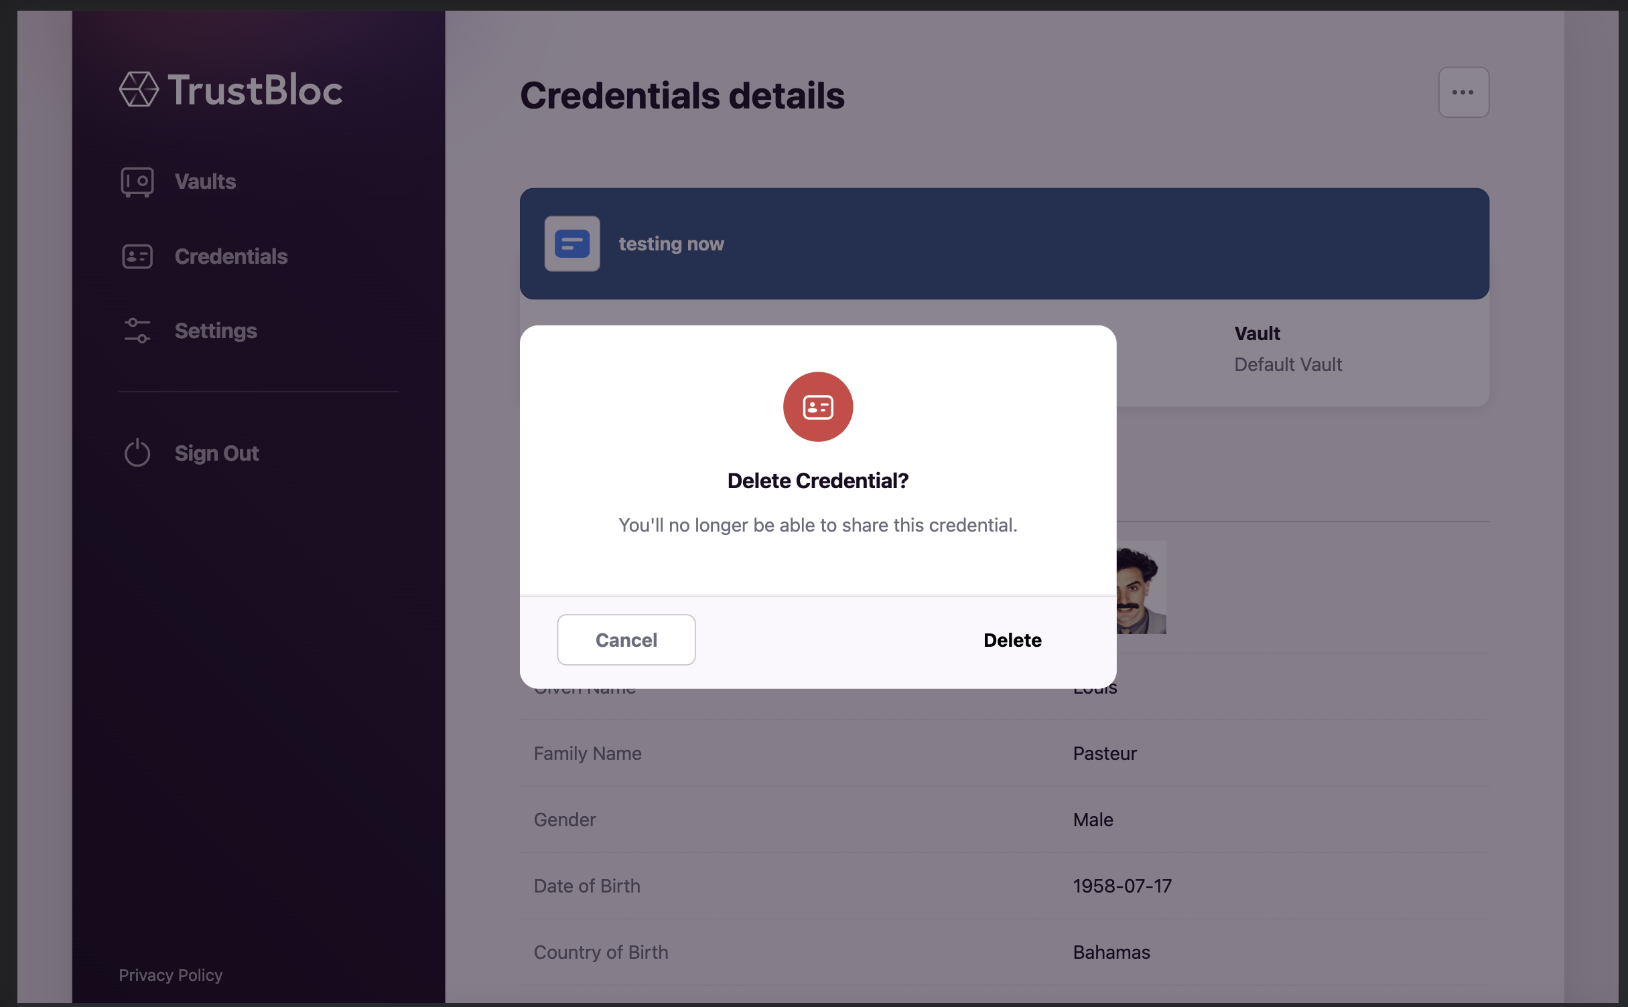Click the Country of Birth value Bahamas
Viewport: 1628px width, 1007px height.
(1111, 951)
